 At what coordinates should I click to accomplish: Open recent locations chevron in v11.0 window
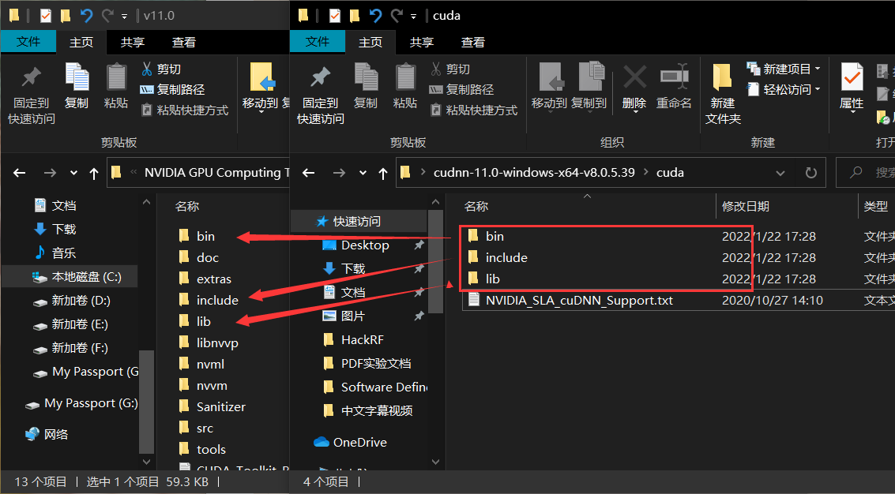[73, 173]
